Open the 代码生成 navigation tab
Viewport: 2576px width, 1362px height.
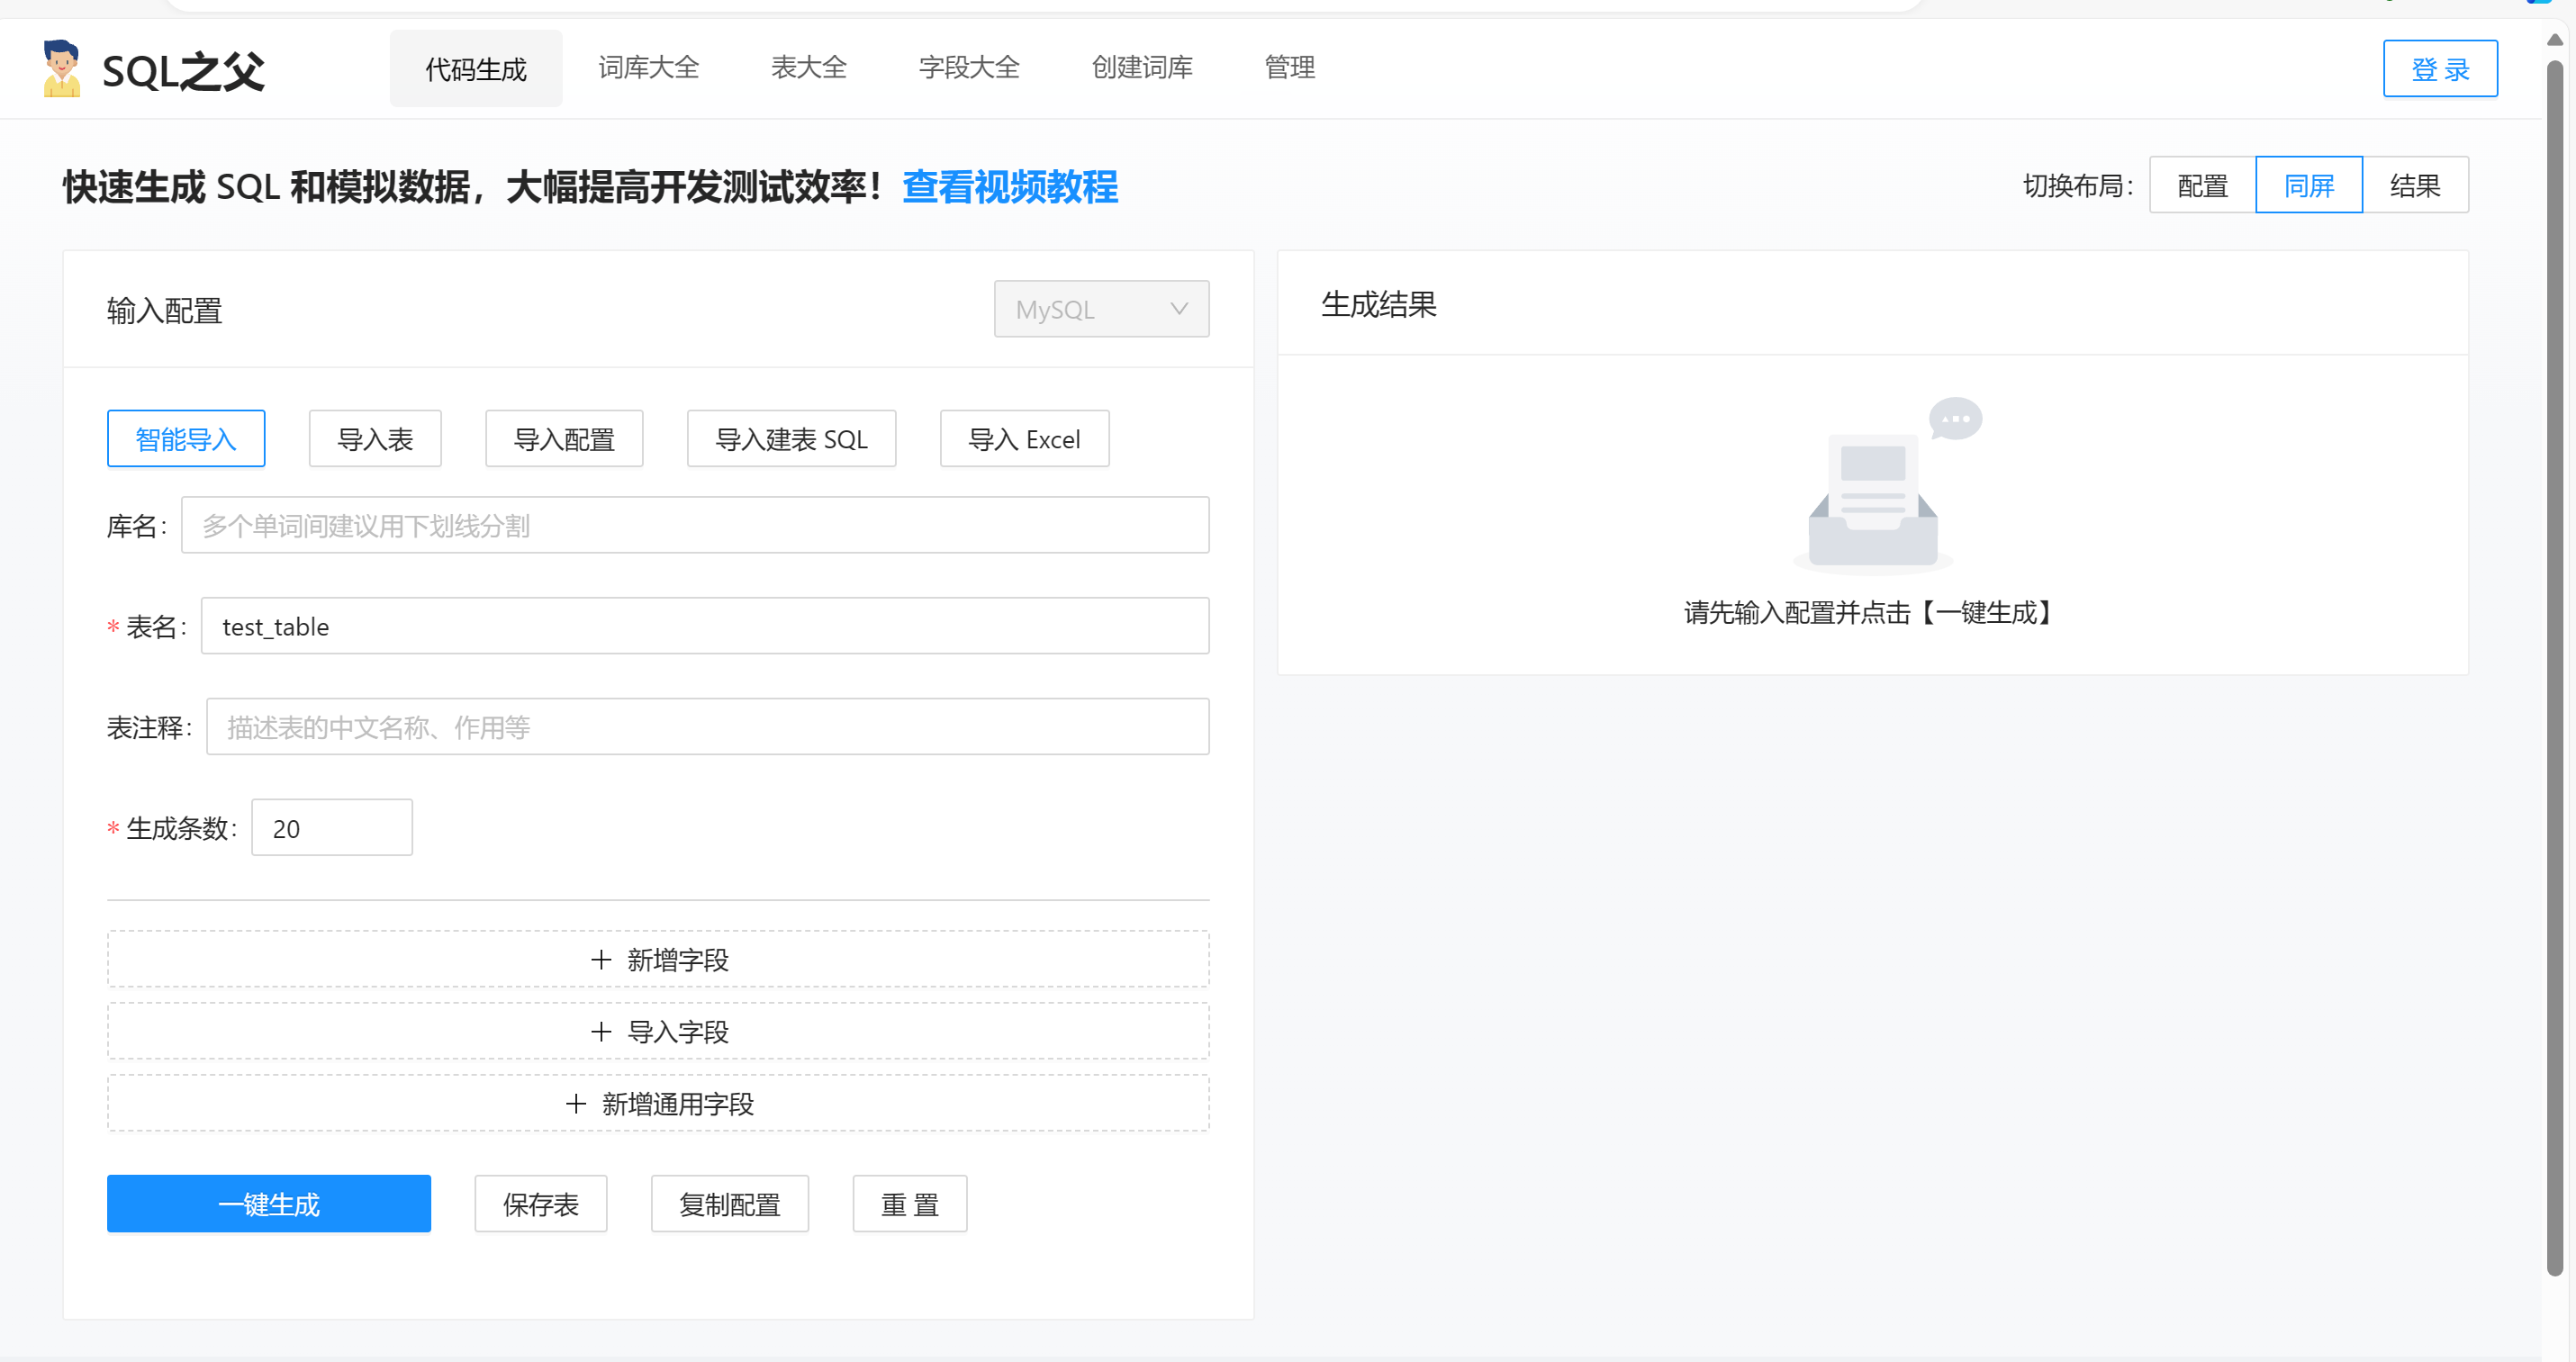tap(475, 68)
